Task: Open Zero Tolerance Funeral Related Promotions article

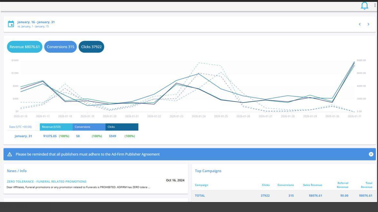Action: (47, 181)
